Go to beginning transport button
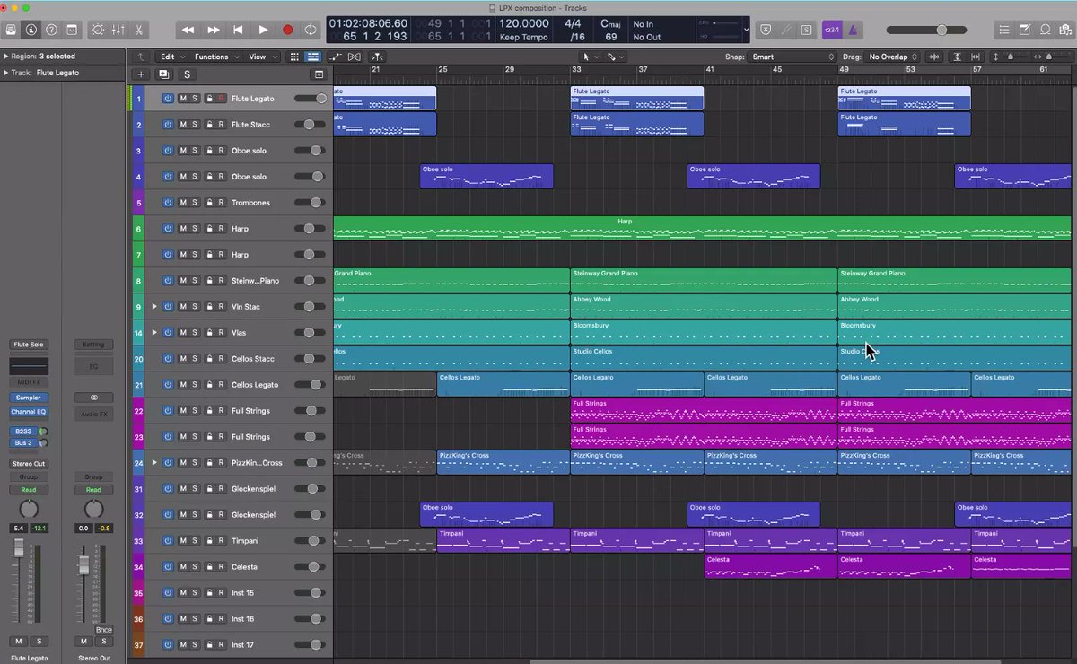The width and height of the screenshot is (1077, 664). point(238,30)
